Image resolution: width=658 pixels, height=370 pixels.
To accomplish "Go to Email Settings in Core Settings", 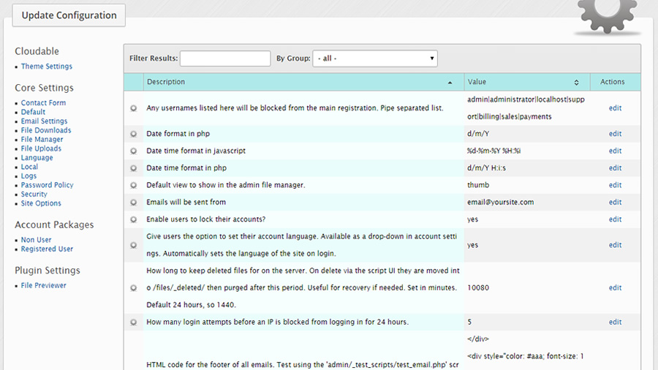I will click(44, 121).
